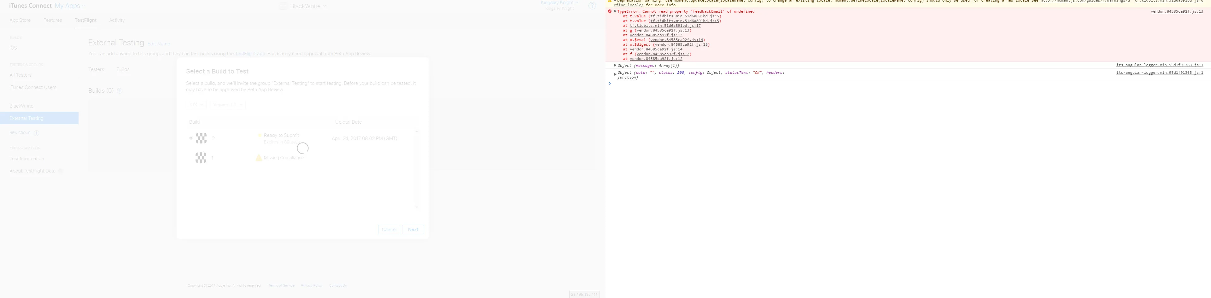The width and height of the screenshot is (1211, 298).
Task: Click the iTunes Connect logo text
Action: (31, 6)
